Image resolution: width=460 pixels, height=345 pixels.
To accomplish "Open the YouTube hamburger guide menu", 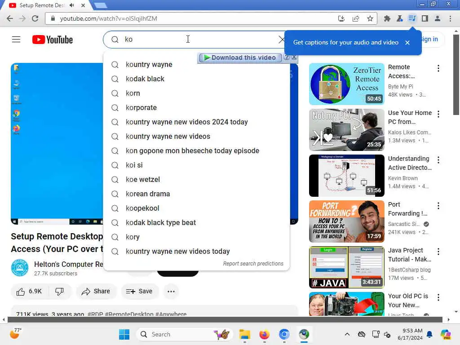I will coord(16,40).
